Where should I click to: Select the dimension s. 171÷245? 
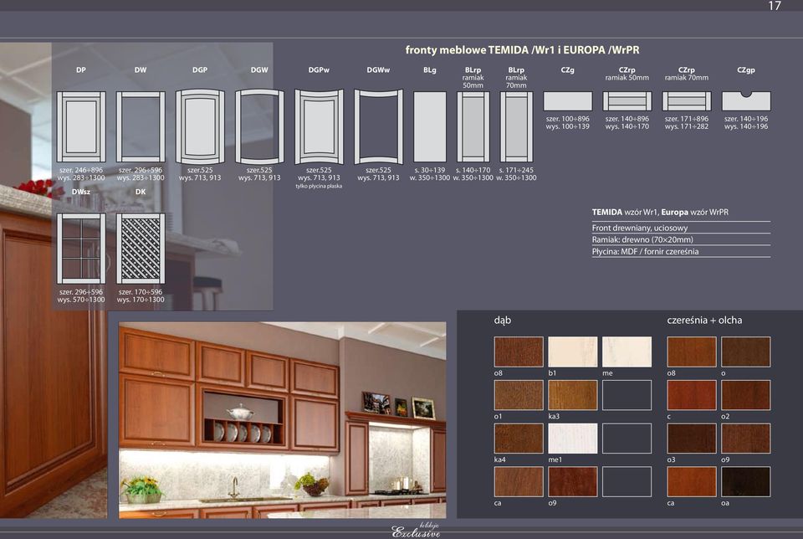click(x=516, y=170)
